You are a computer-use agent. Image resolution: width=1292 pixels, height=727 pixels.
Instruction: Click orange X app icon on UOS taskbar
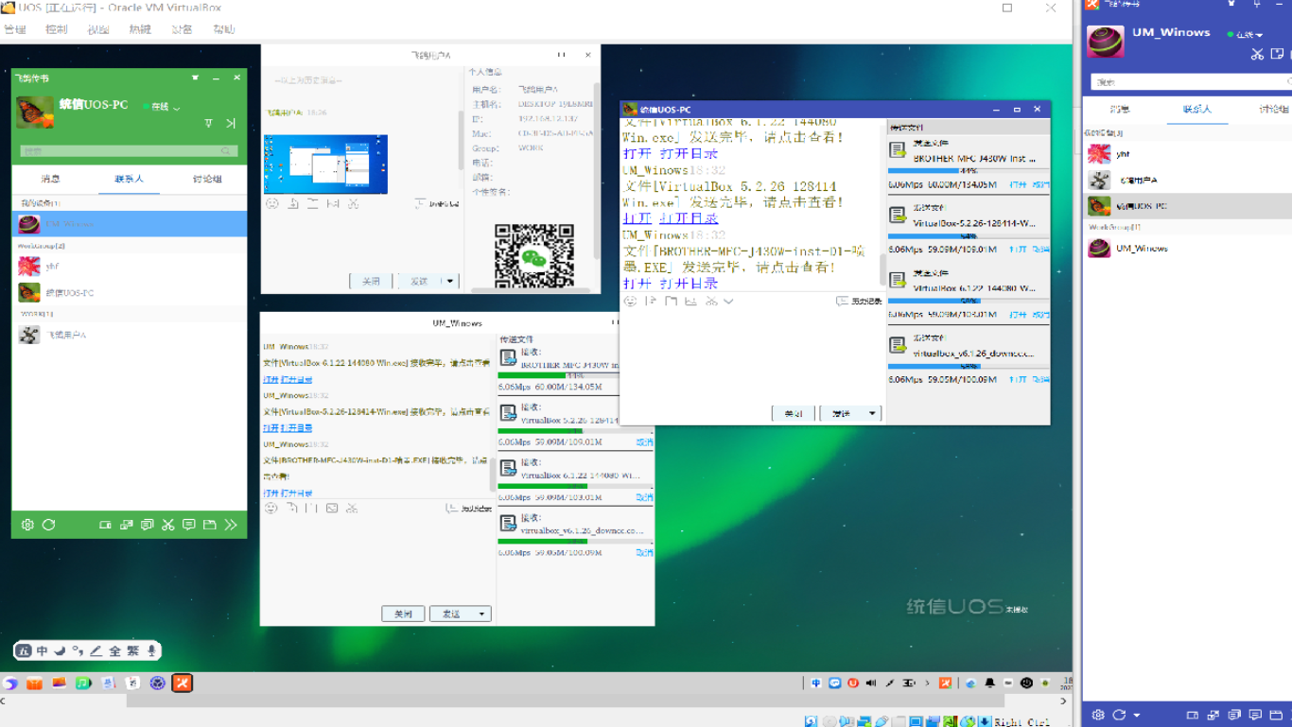[183, 683]
